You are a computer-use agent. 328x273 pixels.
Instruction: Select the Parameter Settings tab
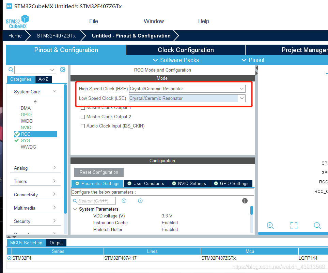point(97,184)
